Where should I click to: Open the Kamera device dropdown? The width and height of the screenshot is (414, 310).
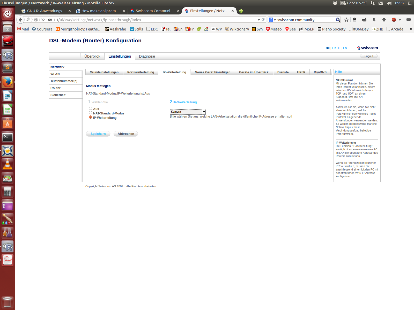(188, 112)
